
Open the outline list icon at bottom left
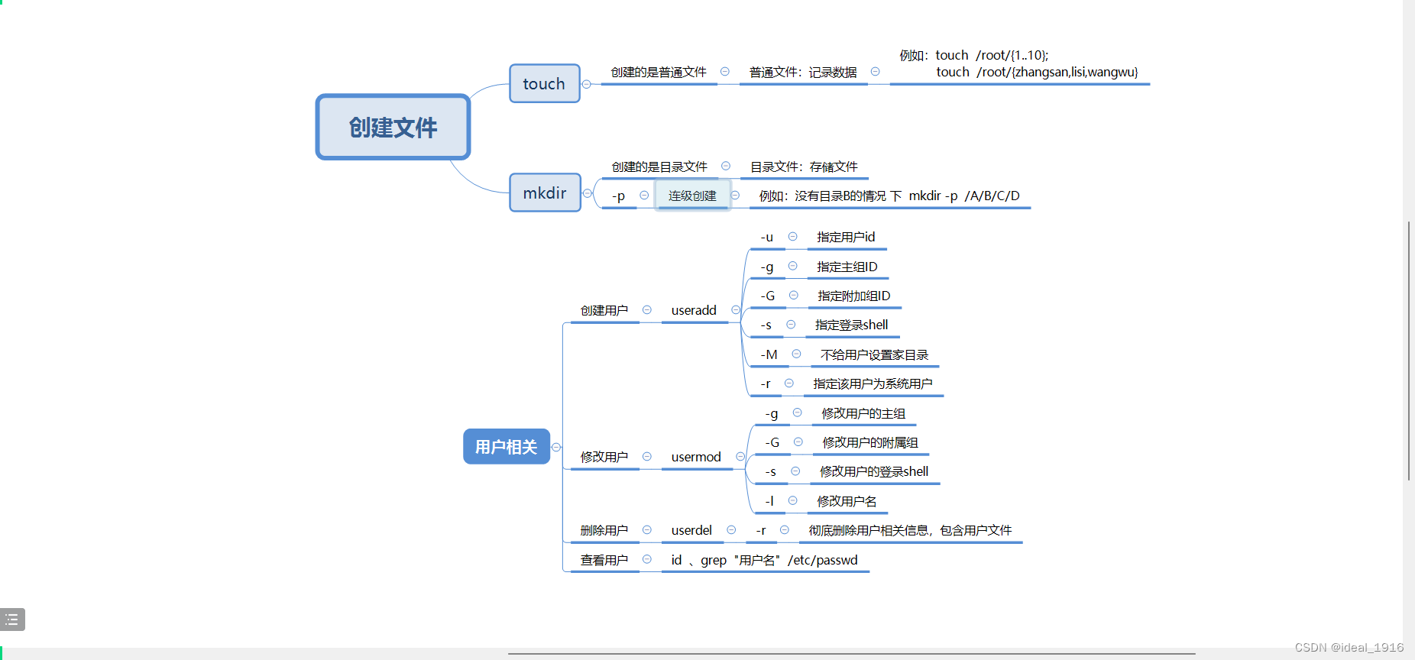[12, 620]
